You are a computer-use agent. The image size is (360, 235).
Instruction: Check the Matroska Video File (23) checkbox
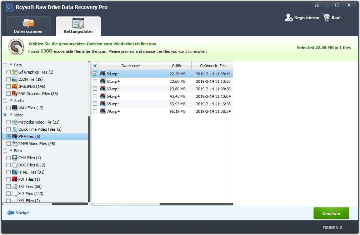9,122
